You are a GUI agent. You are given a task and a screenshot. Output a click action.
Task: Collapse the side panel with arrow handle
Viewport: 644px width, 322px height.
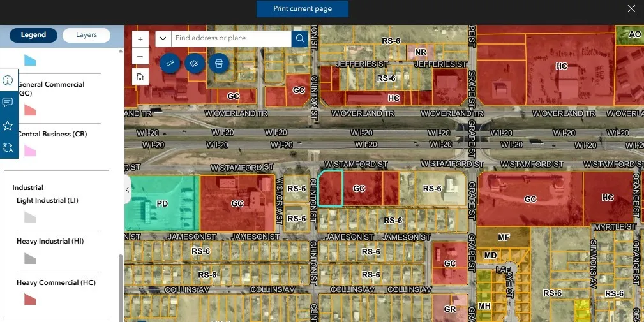click(x=127, y=189)
